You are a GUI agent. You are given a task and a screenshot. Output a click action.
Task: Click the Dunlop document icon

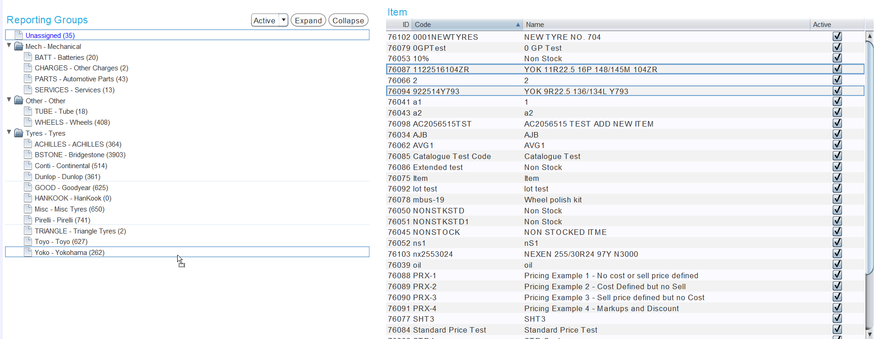click(28, 176)
